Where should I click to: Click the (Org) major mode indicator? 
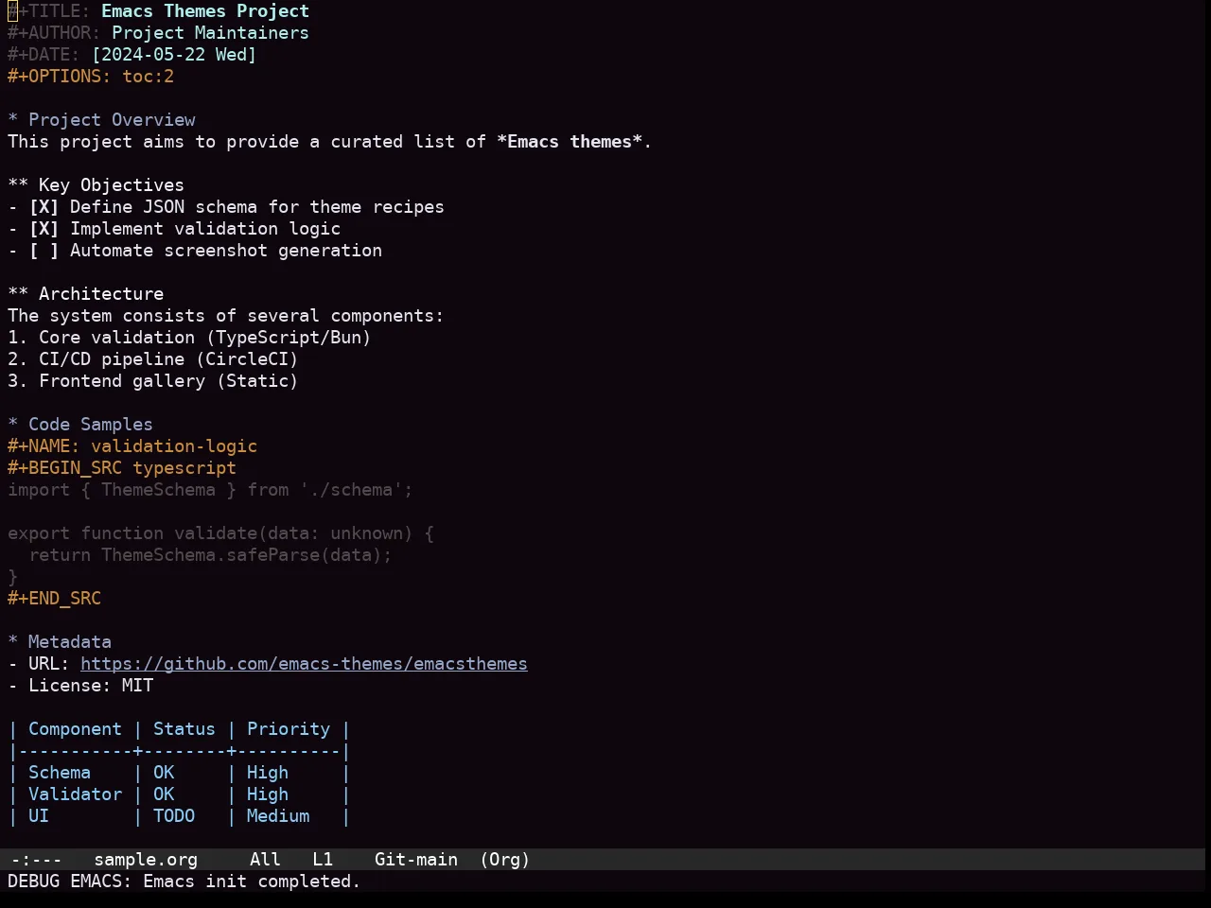point(504,860)
